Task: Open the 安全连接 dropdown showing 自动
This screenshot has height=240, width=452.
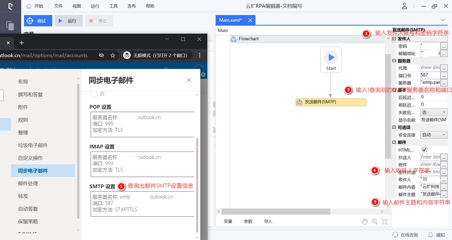Action: click(434, 135)
